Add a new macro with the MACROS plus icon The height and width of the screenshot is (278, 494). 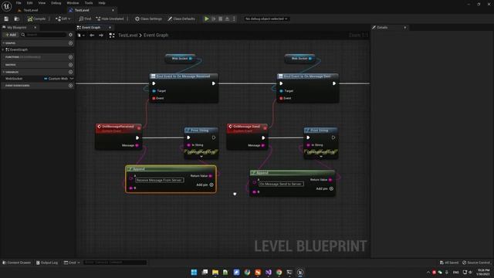coord(70,65)
